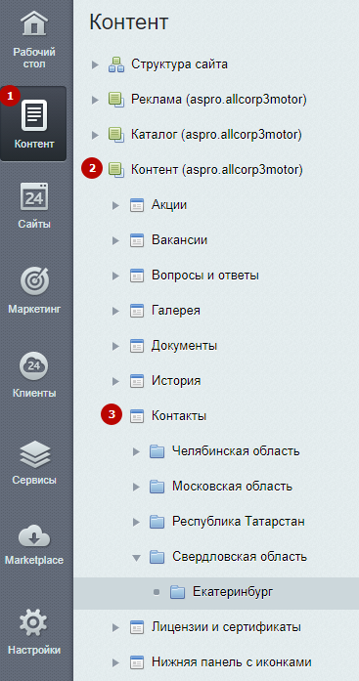Open the Клиенты menu label
The width and height of the screenshot is (359, 681).
click(34, 394)
